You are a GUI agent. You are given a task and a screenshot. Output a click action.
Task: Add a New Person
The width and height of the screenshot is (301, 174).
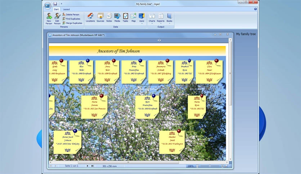click(49, 19)
